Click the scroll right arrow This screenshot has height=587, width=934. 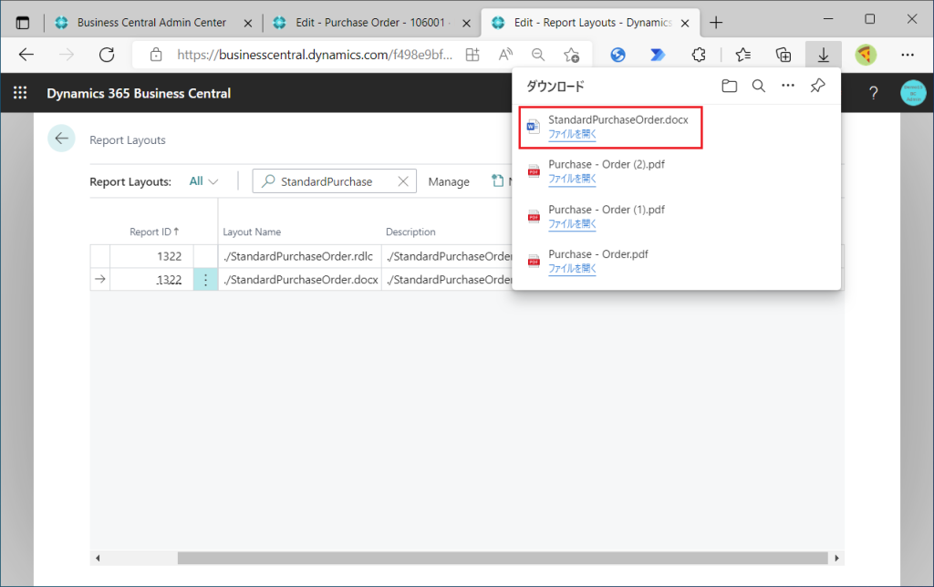[x=836, y=558]
